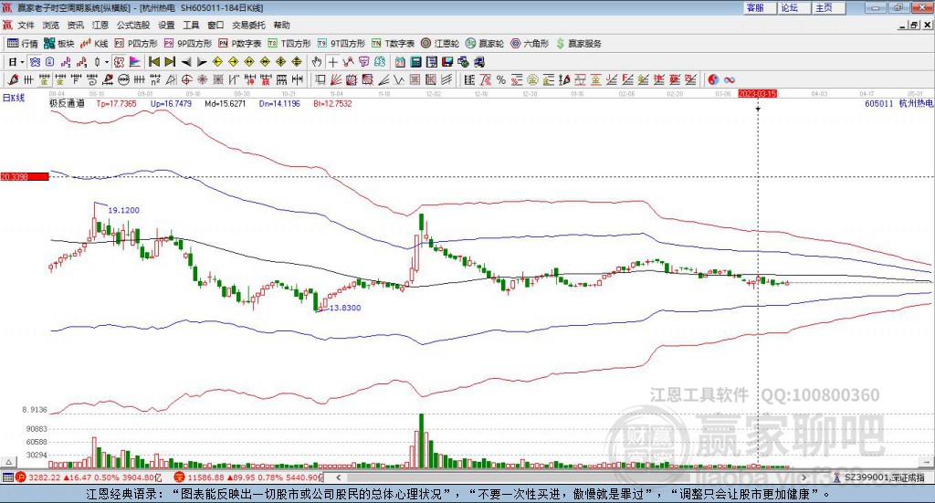This screenshot has height=503, width=935.
Task: Select the 极反通道 indicator label
Action: click(67, 103)
